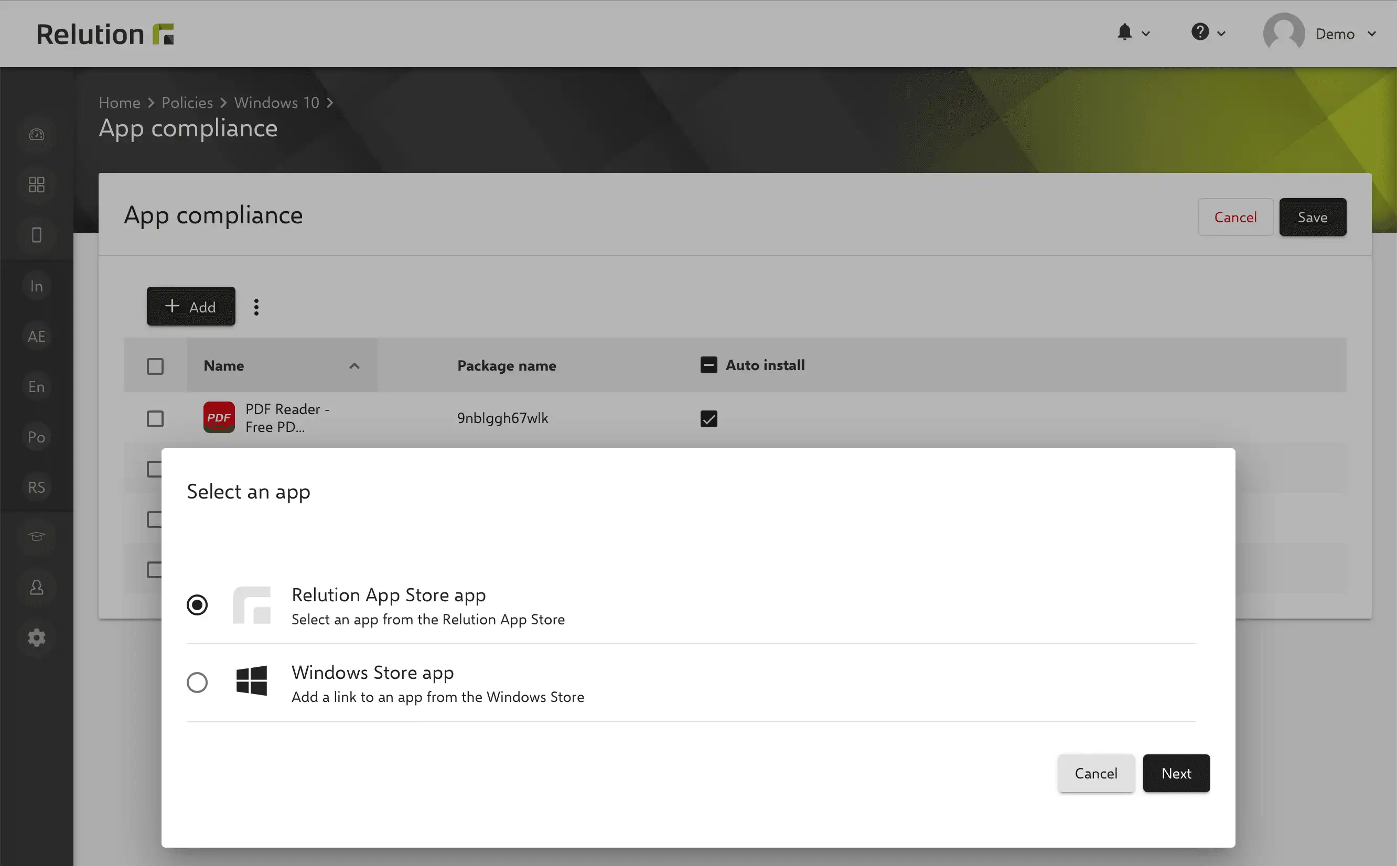This screenshot has width=1397, height=866.
Task: Select the Windows Store app radio button
Action: [197, 682]
